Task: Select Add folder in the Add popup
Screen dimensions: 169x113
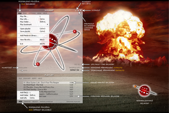Action: 24,95
